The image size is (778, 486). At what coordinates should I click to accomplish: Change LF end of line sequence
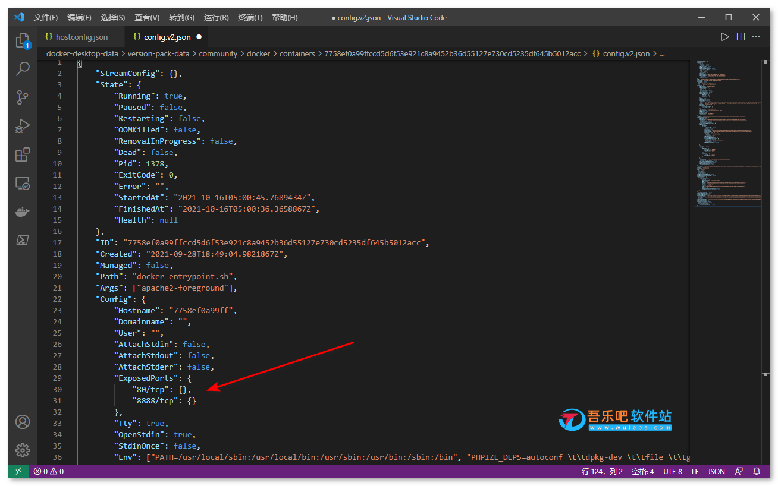click(x=695, y=471)
